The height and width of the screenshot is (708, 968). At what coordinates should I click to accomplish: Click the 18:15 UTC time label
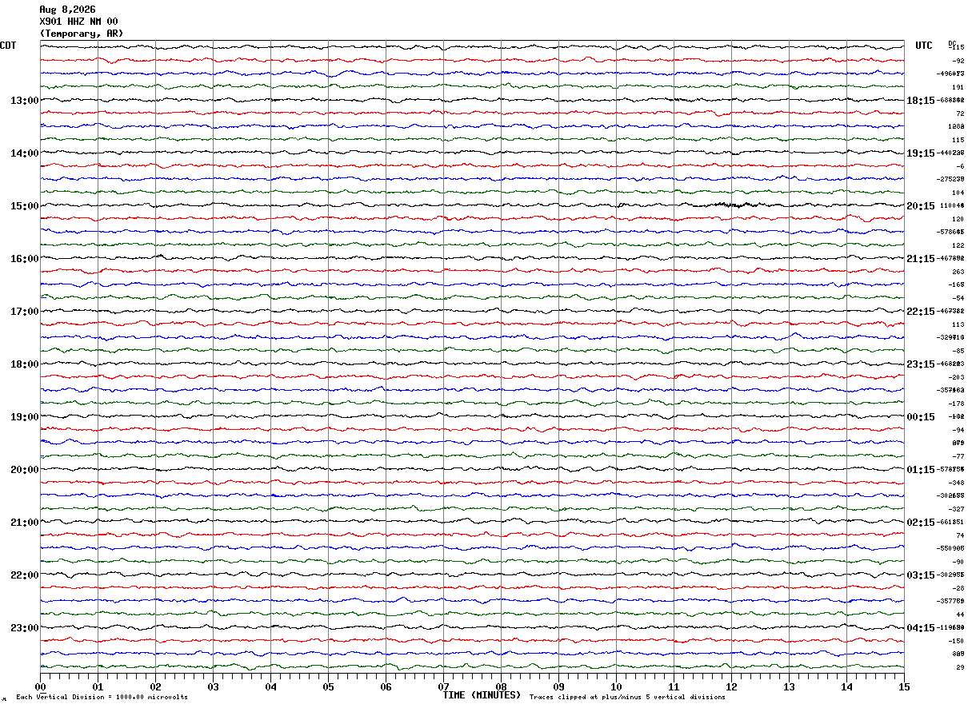click(920, 101)
